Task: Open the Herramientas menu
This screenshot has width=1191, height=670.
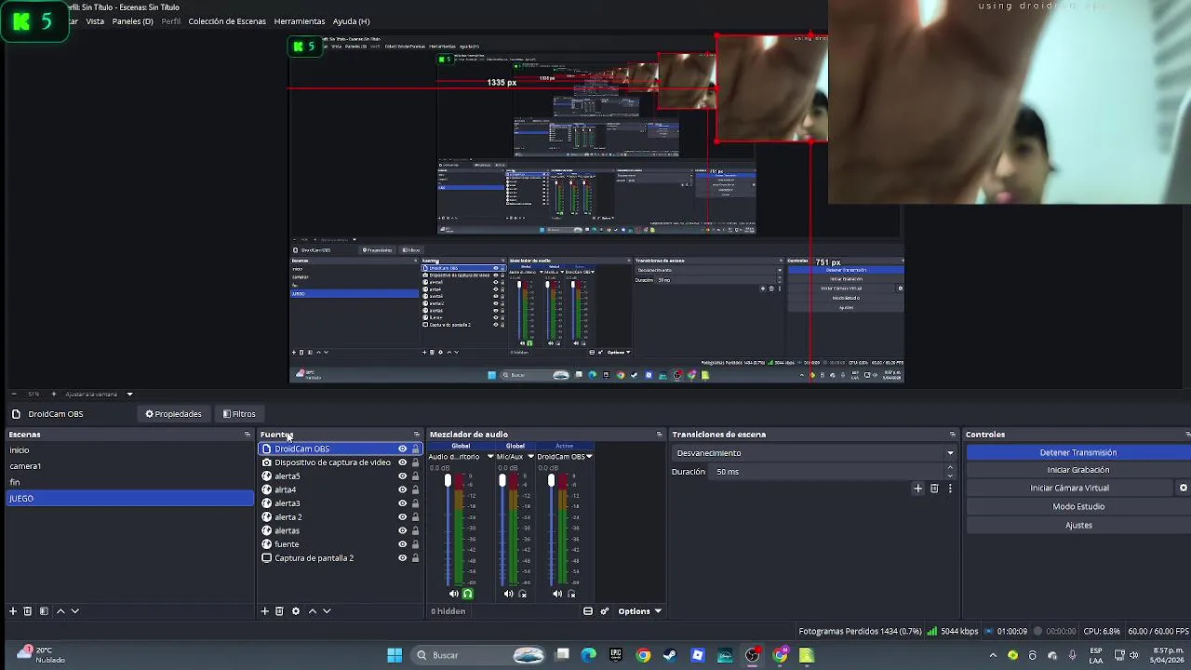Action: (300, 21)
